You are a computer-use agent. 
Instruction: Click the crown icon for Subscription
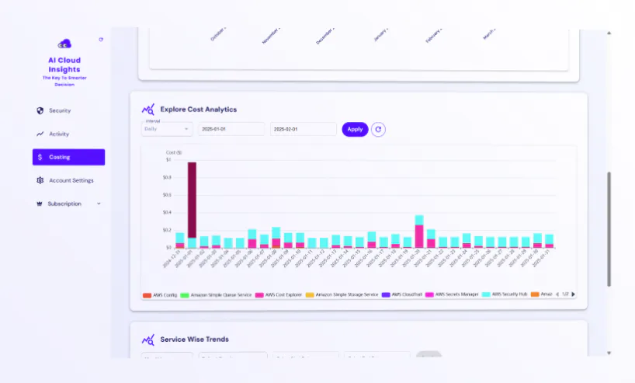[40, 204]
